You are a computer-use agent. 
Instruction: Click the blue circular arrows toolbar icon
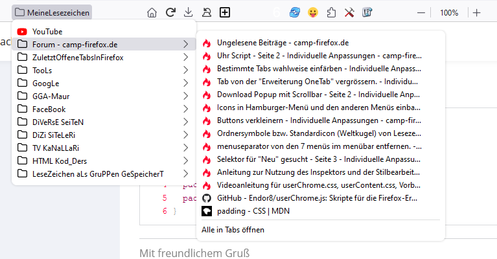295,12
